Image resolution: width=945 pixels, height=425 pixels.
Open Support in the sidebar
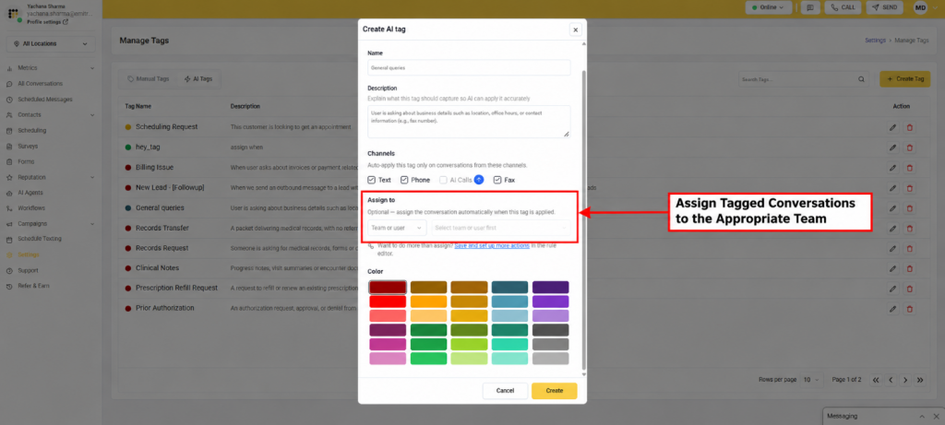[28, 270]
